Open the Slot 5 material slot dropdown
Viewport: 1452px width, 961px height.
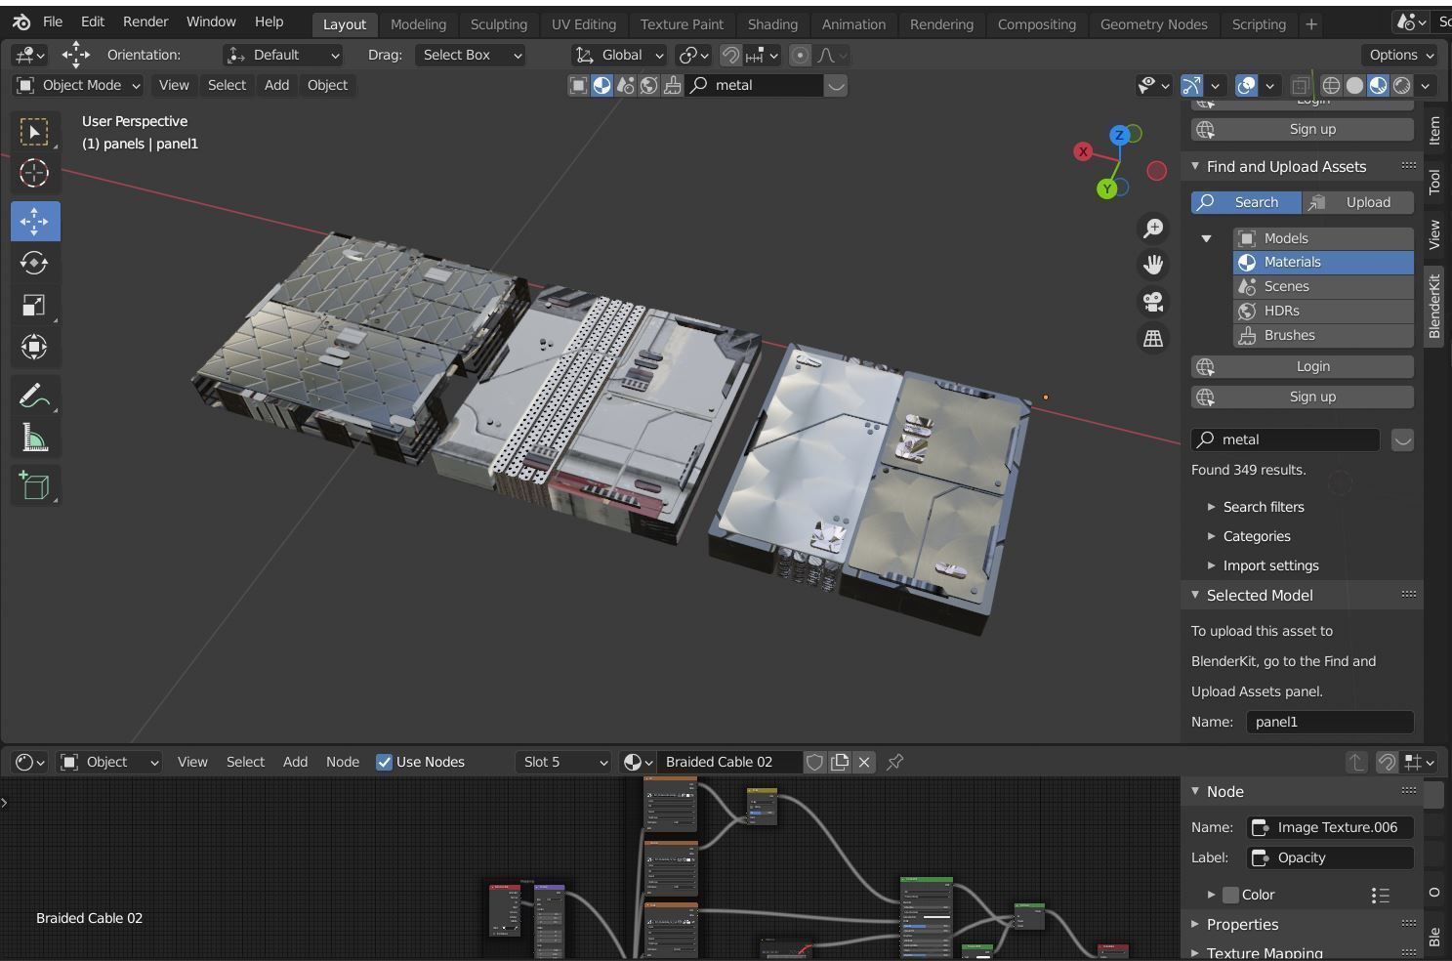[x=563, y=762]
